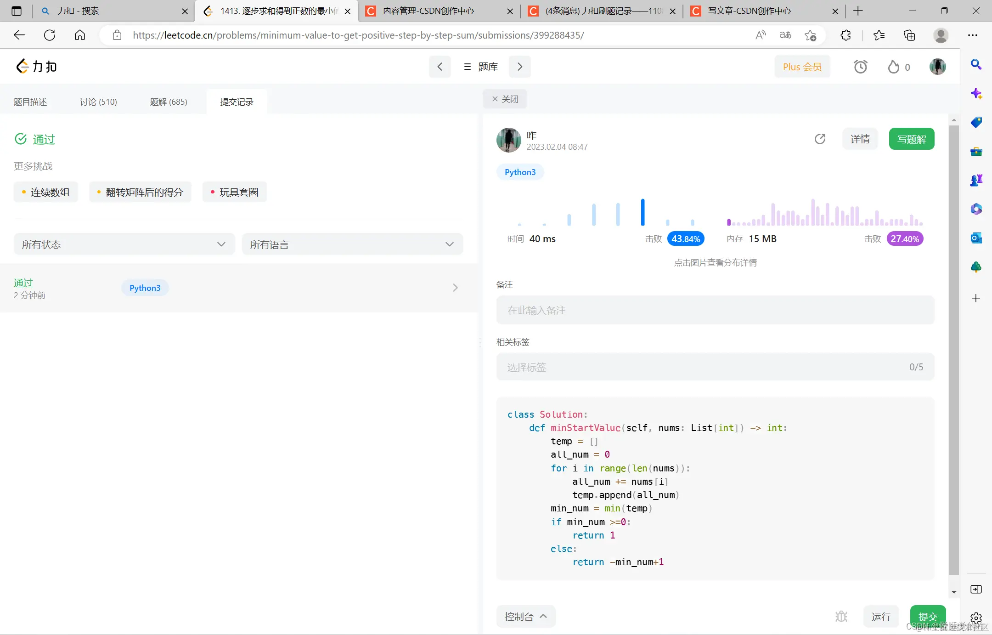Expand the 所有状态 dropdown
Viewport: 992px width, 635px height.
124,244
